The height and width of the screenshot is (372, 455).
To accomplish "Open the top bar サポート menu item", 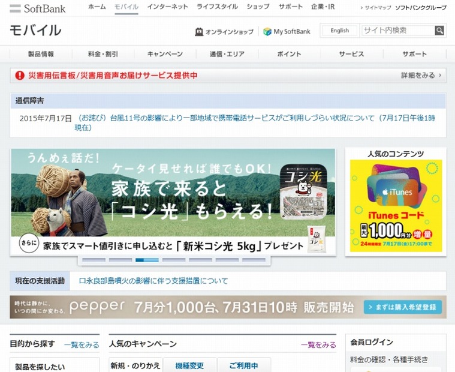I will pyautogui.click(x=291, y=7).
